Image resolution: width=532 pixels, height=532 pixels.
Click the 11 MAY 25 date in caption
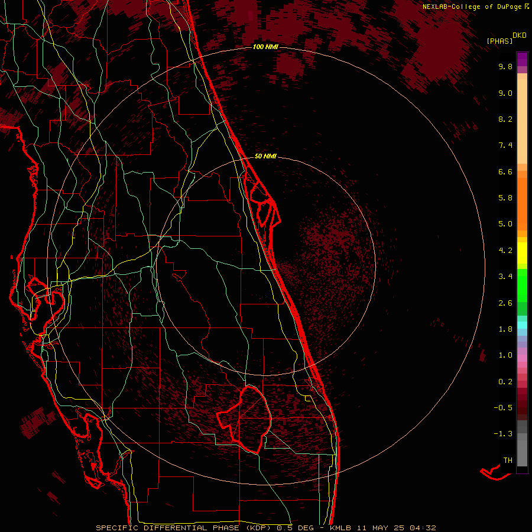click(380, 528)
